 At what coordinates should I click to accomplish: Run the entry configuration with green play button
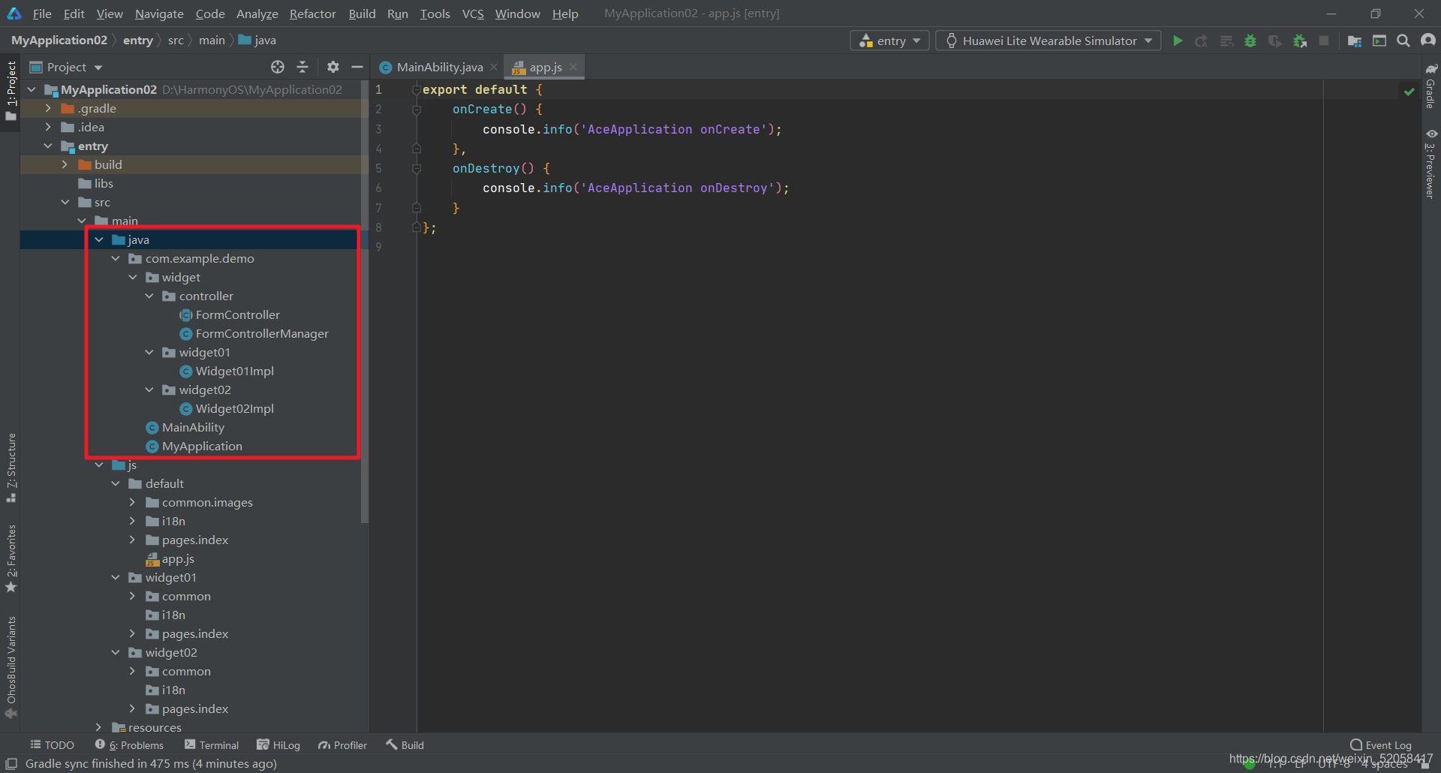pos(1178,41)
